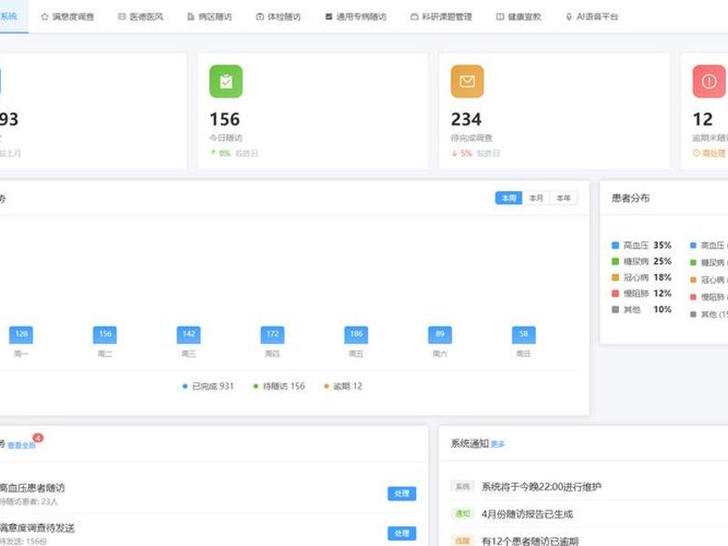Click the star icon beside 满意度调查
Image resolution: width=728 pixels, height=546 pixels.
(45, 16)
